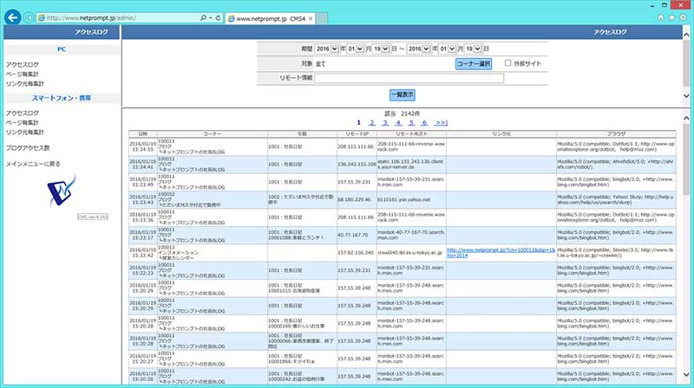Go back with browser back arrow
The height and width of the screenshot is (388, 694).
point(13,17)
